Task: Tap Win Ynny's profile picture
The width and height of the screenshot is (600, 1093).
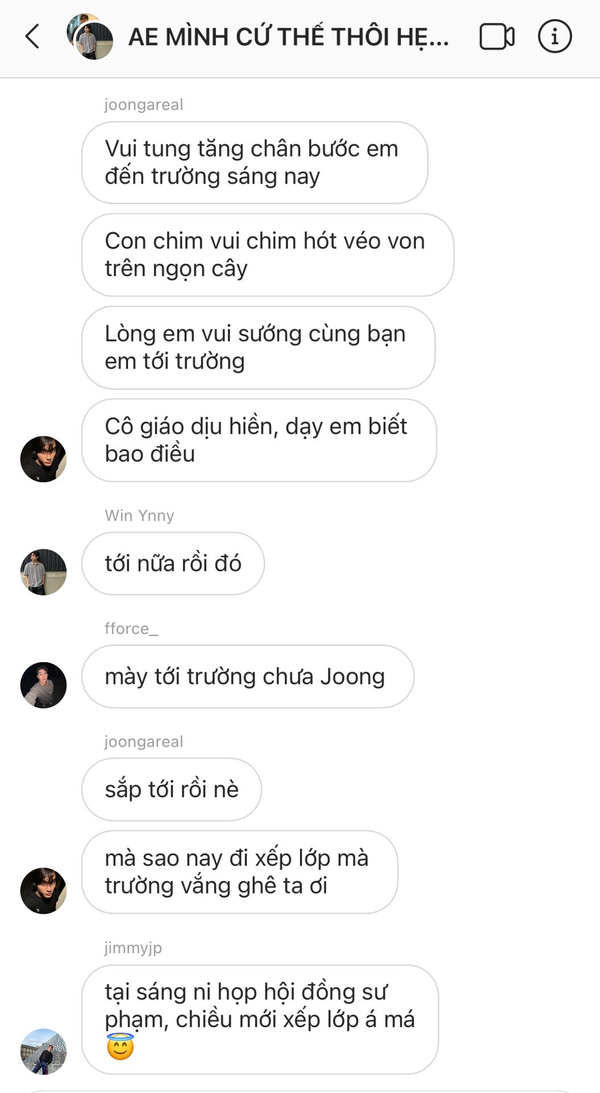Action: (43, 572)
